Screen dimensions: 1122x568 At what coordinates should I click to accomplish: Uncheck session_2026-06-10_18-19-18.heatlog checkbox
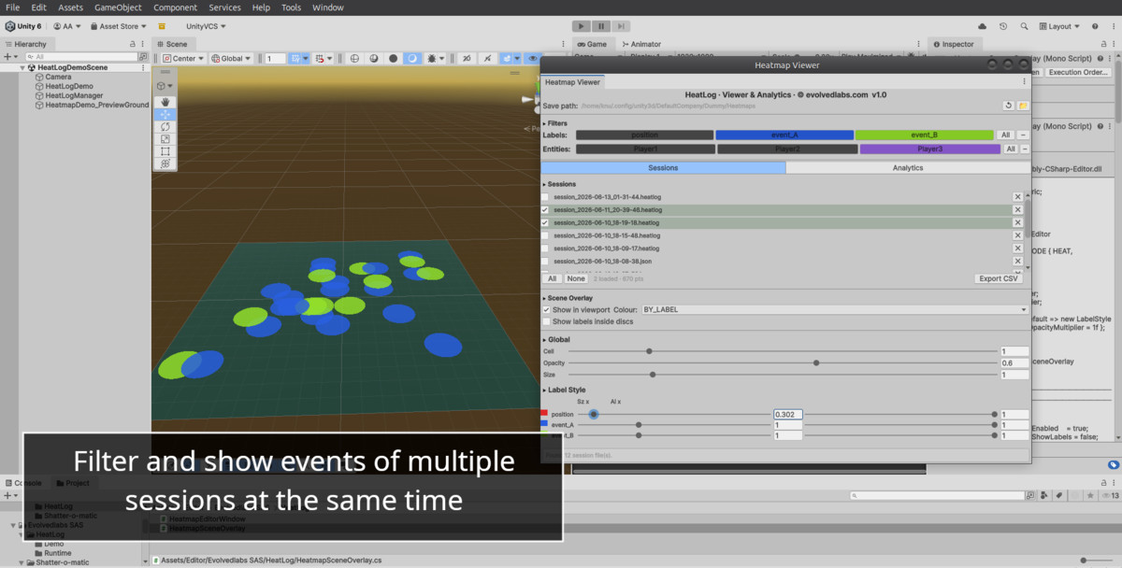pyautogui.click(x=546, y=222)
